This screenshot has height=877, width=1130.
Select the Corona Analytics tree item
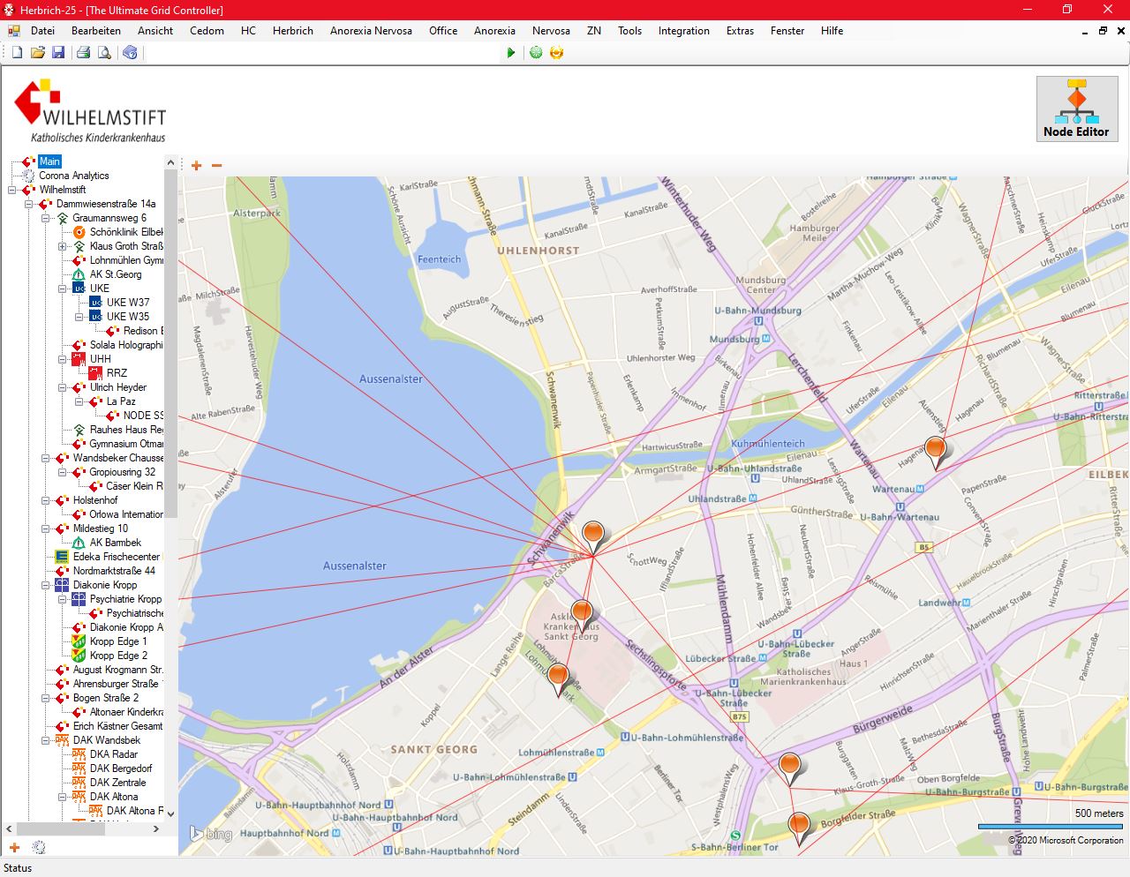click(74, 176)
